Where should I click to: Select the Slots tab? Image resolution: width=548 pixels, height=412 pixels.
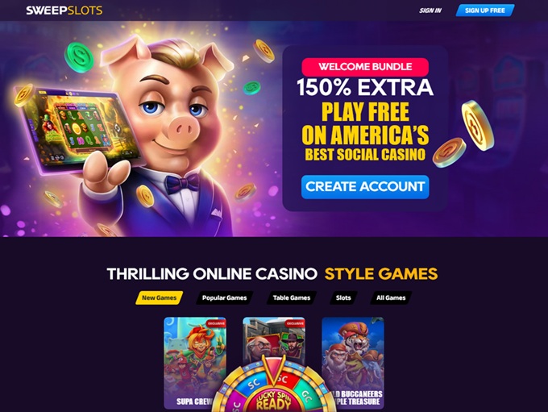point(343,298)
